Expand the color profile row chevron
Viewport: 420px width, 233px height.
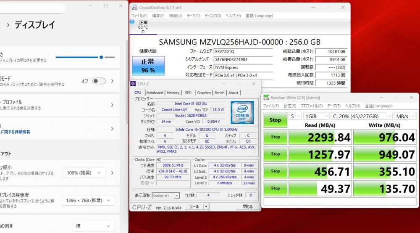[x=112, y=105]
